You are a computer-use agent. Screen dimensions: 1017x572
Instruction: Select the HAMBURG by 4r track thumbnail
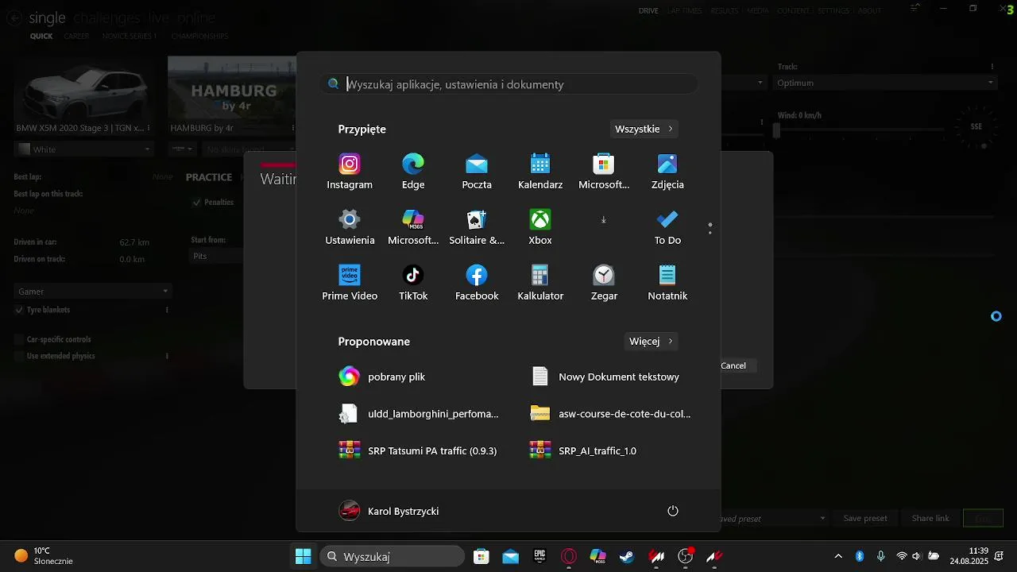coord(232,95)
